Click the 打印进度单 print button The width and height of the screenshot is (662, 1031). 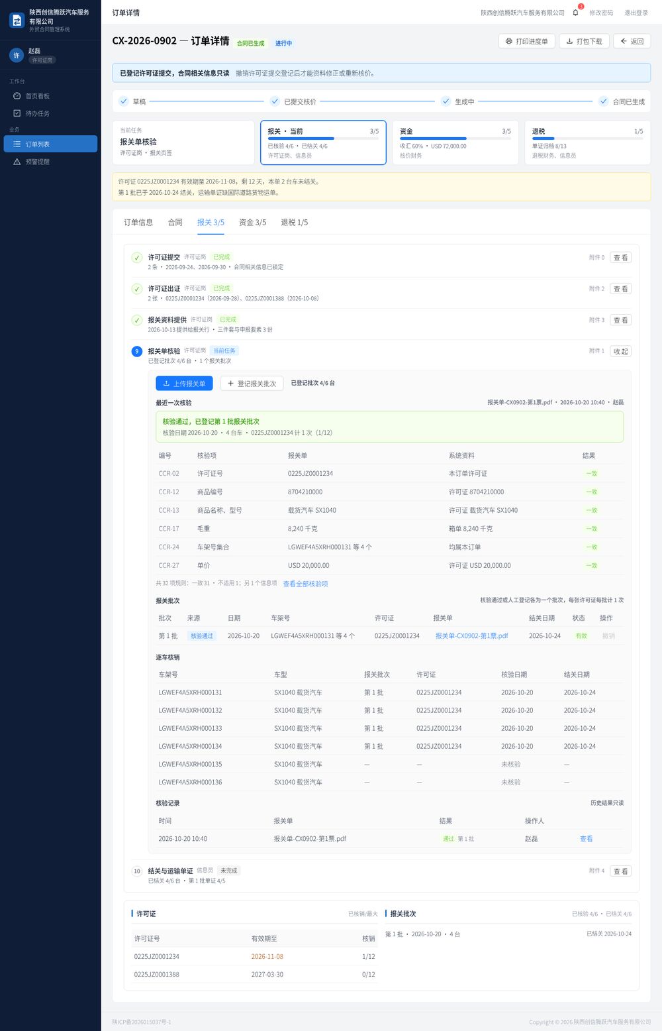(x=526, y=41)
